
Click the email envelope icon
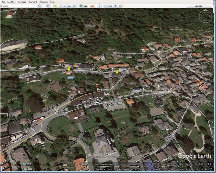tap(106, 6)
